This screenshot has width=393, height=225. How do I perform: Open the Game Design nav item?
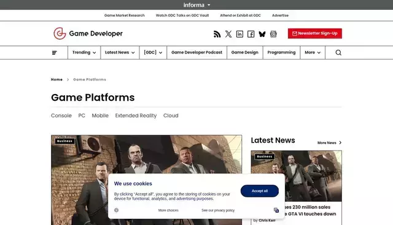tap(244, 52)
